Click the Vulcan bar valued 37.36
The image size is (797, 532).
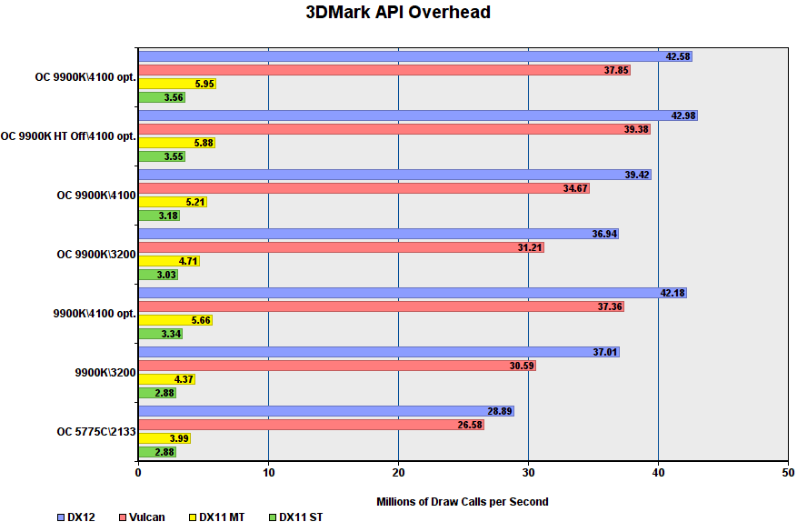(x=381, y=306)
